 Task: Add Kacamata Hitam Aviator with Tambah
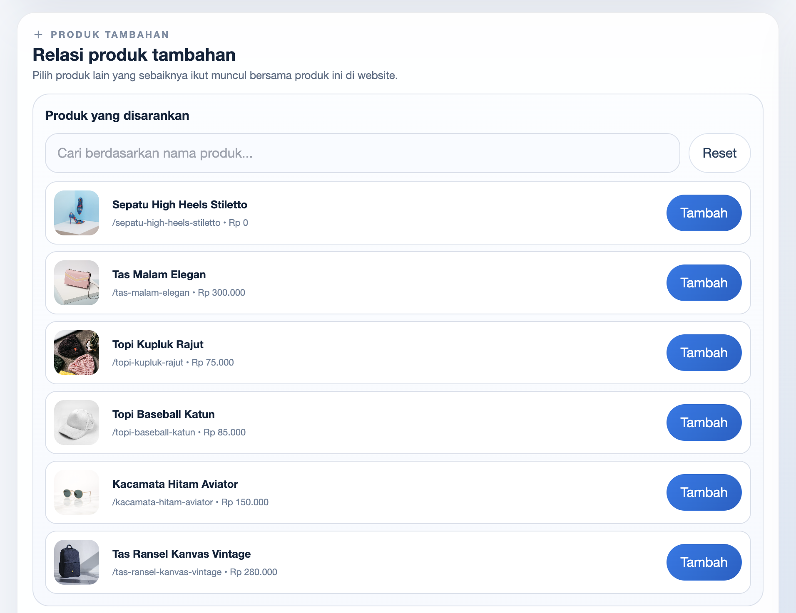[x=704, y=492]
